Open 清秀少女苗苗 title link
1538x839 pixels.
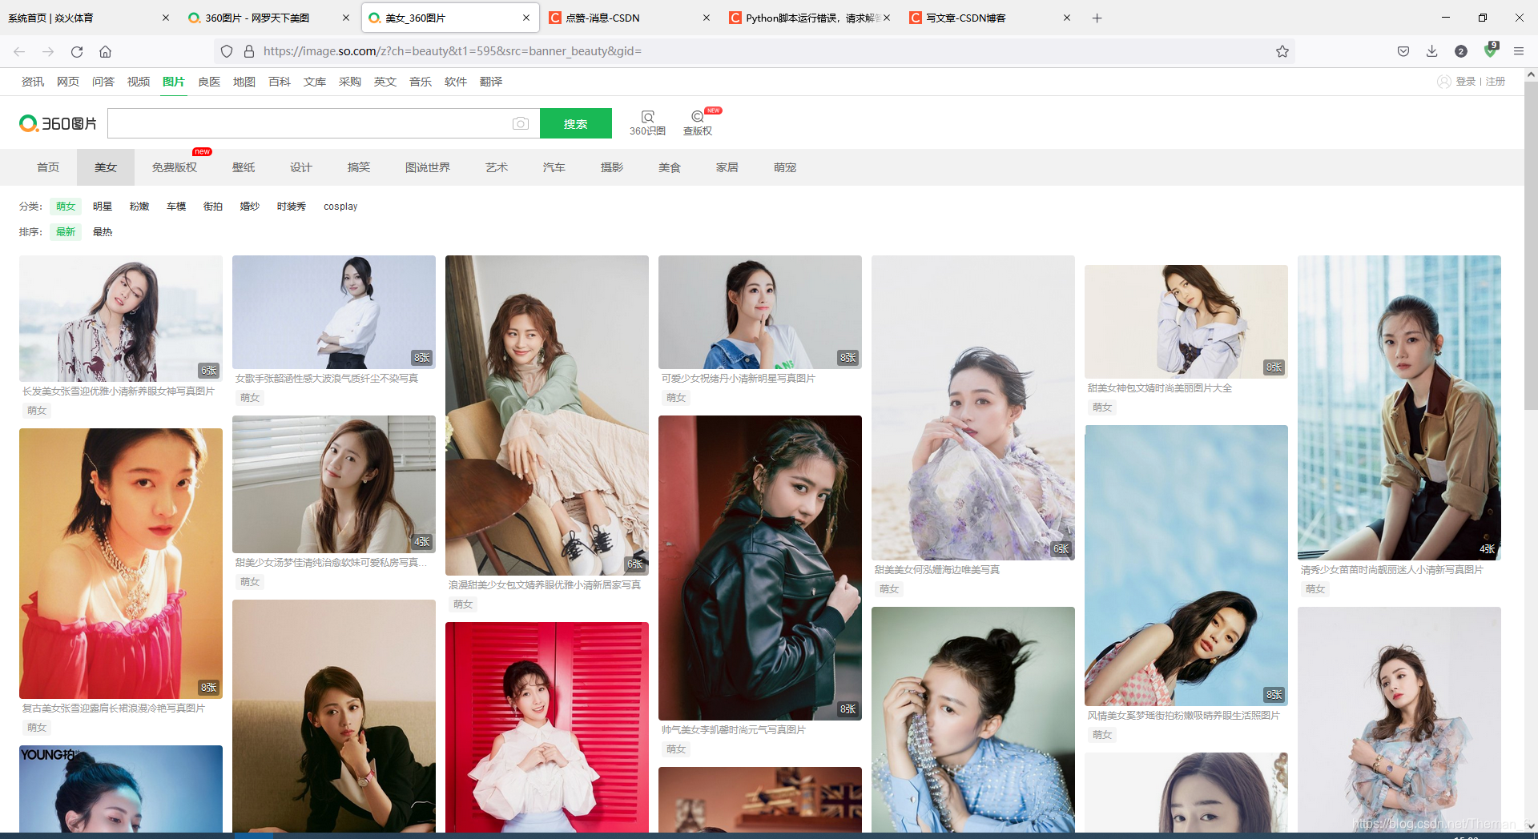tap(1392, 570)
